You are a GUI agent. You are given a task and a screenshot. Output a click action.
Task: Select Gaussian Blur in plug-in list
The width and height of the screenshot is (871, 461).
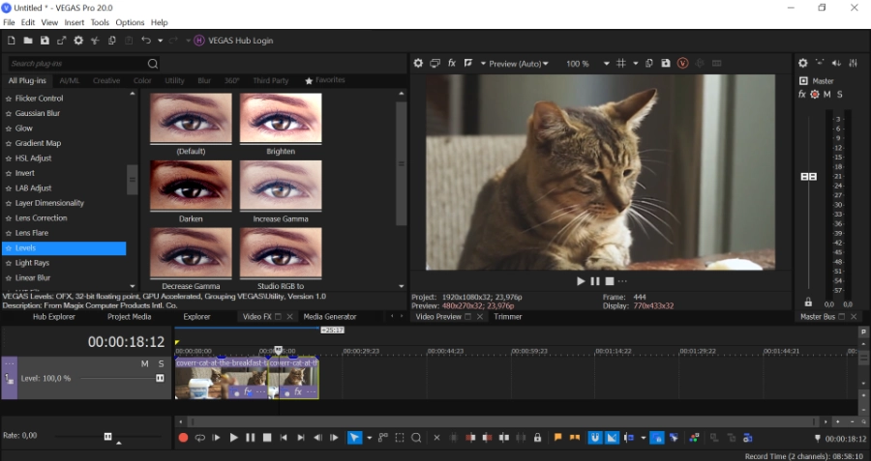[37, 113]
